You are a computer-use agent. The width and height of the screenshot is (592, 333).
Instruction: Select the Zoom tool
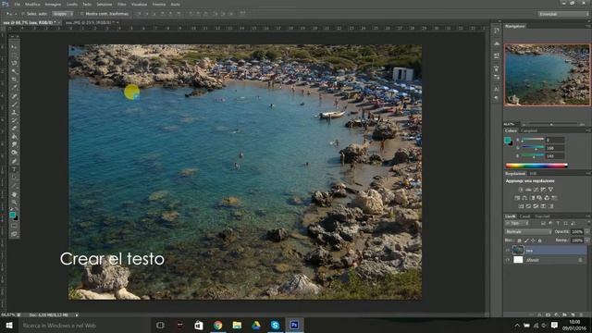tap(14, 203)
